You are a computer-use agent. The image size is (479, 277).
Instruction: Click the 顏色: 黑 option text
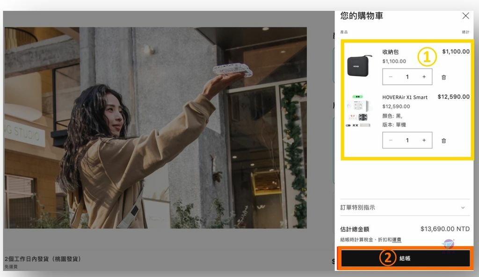[x=392, y=116]
